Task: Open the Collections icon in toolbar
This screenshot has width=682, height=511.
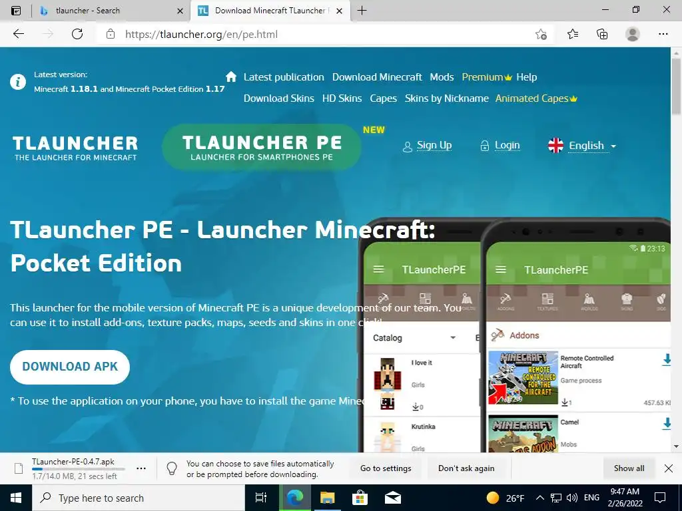Action: (602, 34)
